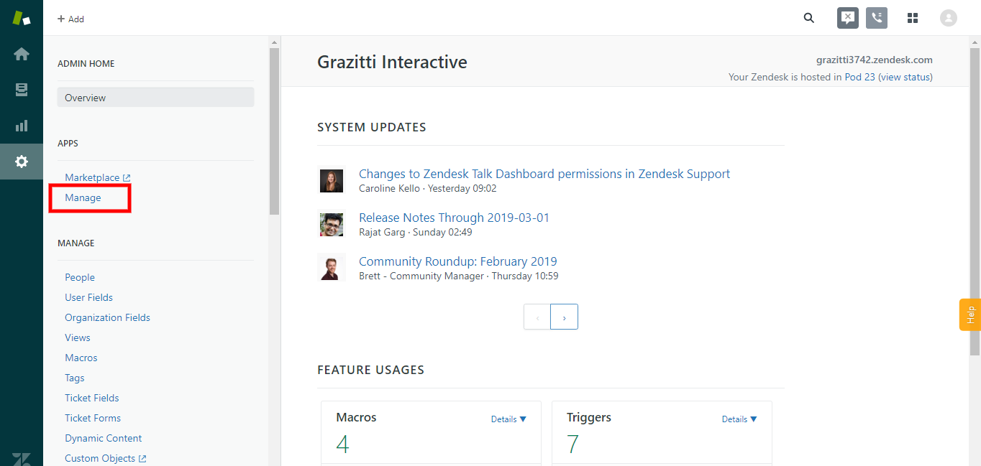Open Ticket Forms settings
This screenshot has height=466, width=981.
coord(93,418)
